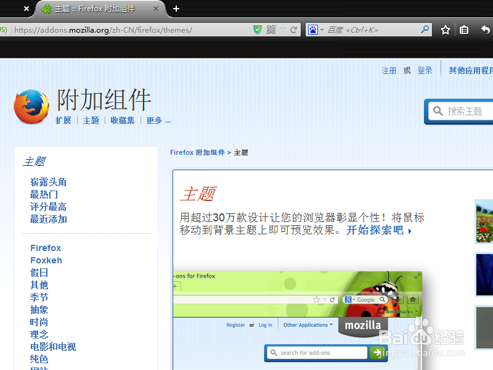Image resolution: width=493 pixels, height=370 pixels.
Task: Click the ladybug theme preview image
Action: click(x=298, y=320)
